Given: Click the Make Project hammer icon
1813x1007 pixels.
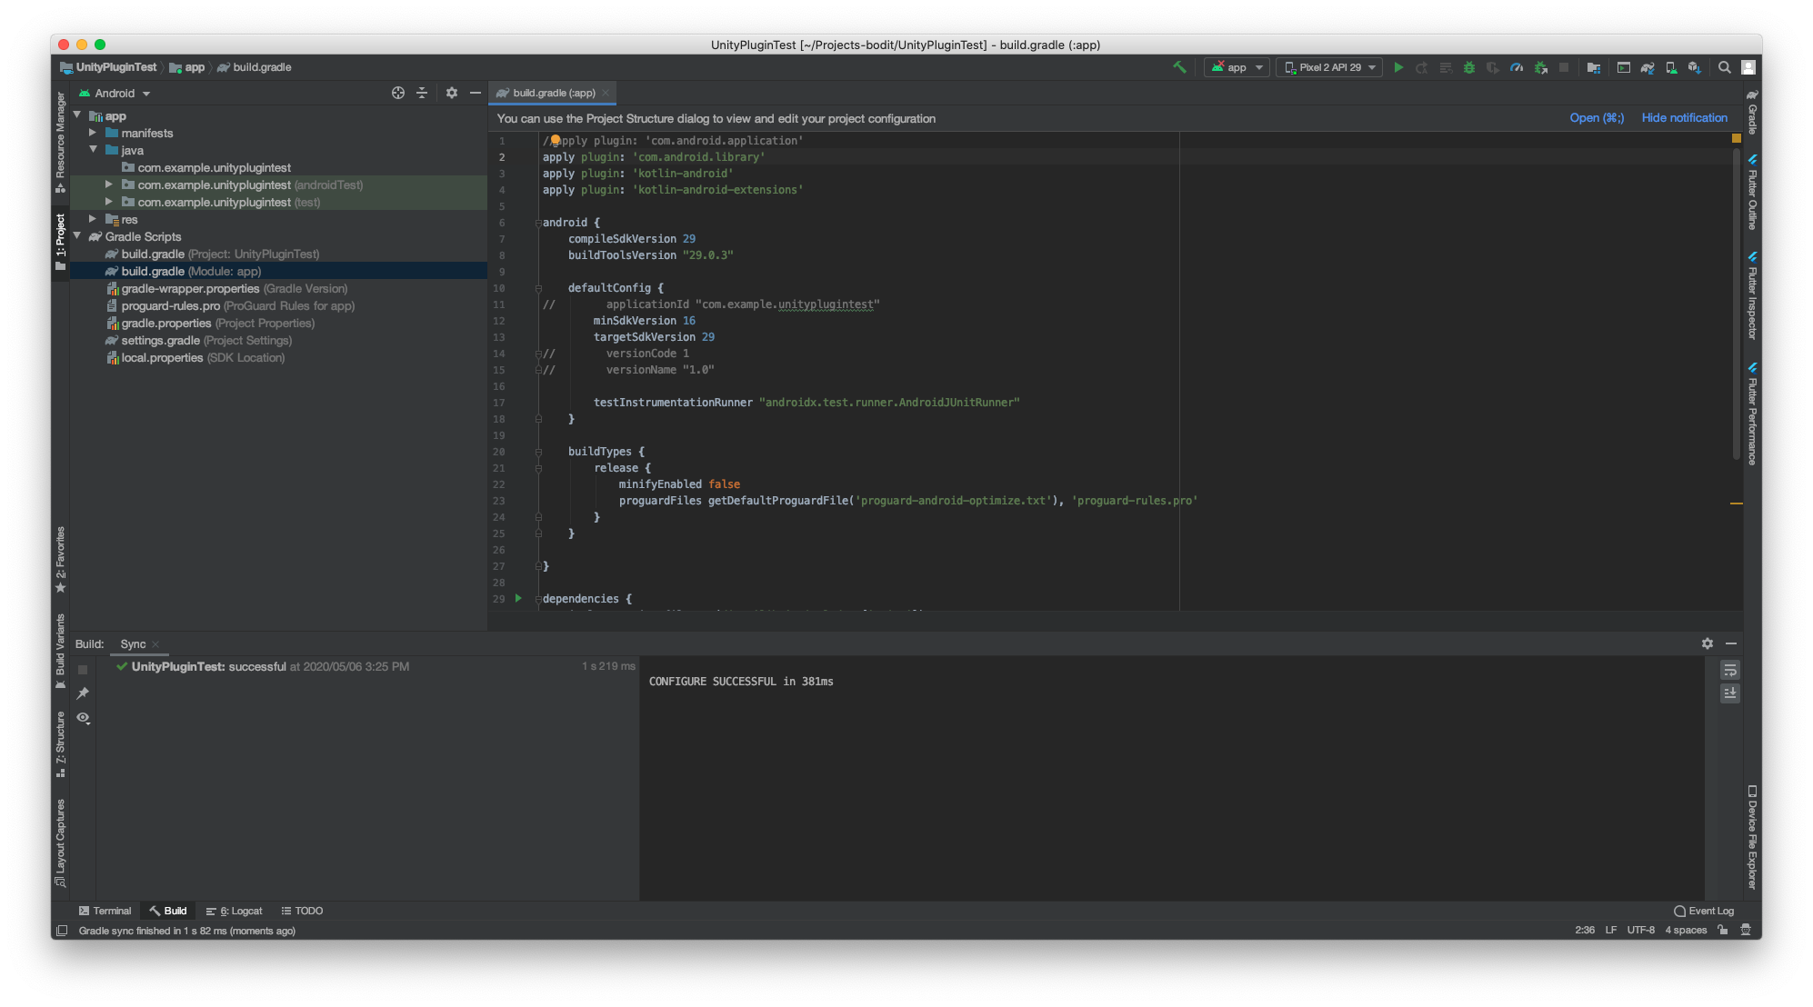Looking at the screenshot, I should pos(1179,67).
